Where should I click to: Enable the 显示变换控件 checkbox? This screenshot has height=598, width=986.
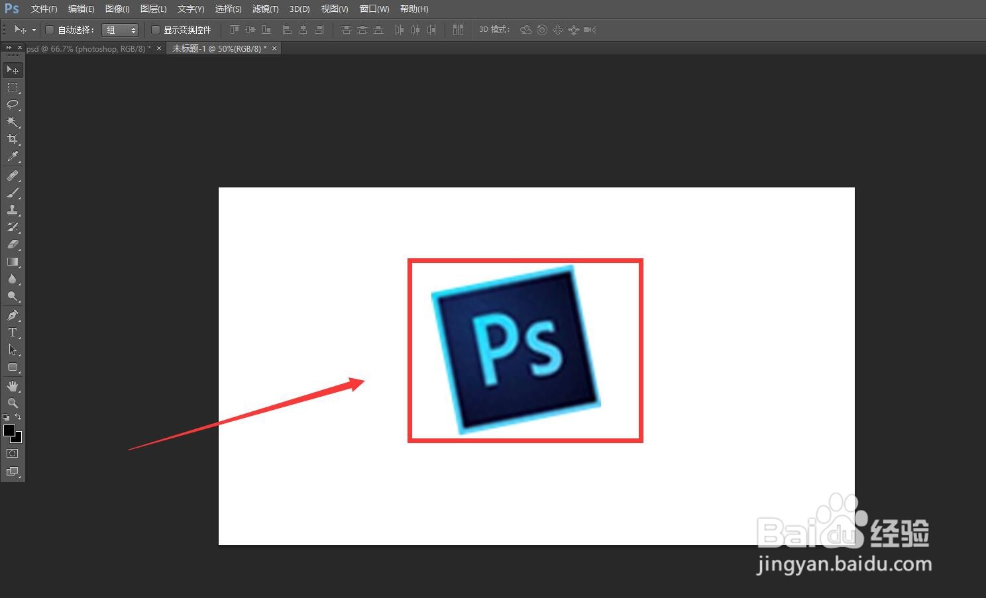coord(156,30)
